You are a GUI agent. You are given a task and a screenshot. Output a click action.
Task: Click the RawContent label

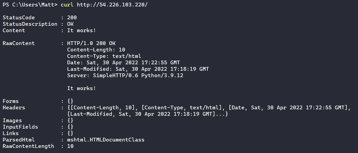19,43
